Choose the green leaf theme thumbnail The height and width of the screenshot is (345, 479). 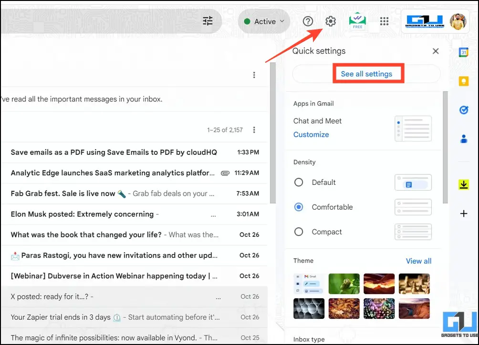pyautogui.click(x=344, y=284)
